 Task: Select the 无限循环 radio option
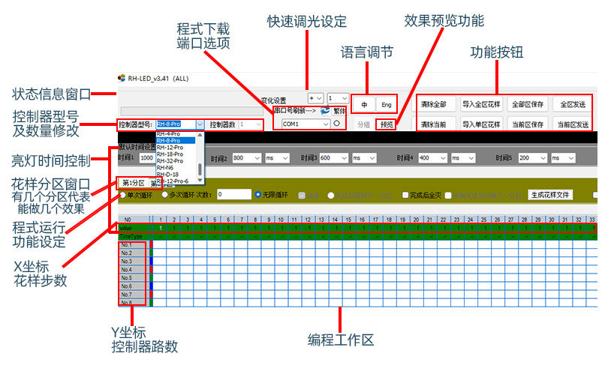258,195
